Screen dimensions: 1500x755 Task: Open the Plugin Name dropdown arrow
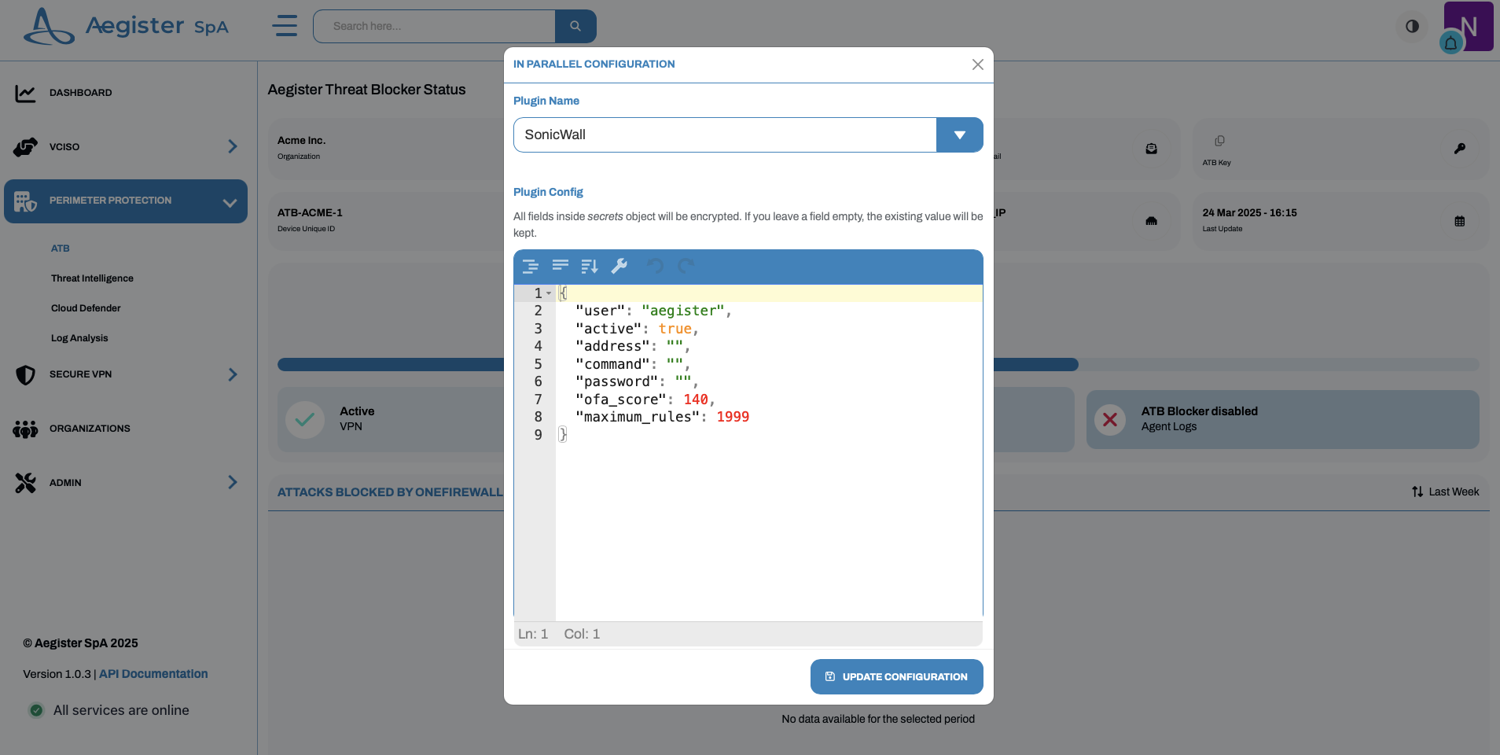[x=959, y=135]
